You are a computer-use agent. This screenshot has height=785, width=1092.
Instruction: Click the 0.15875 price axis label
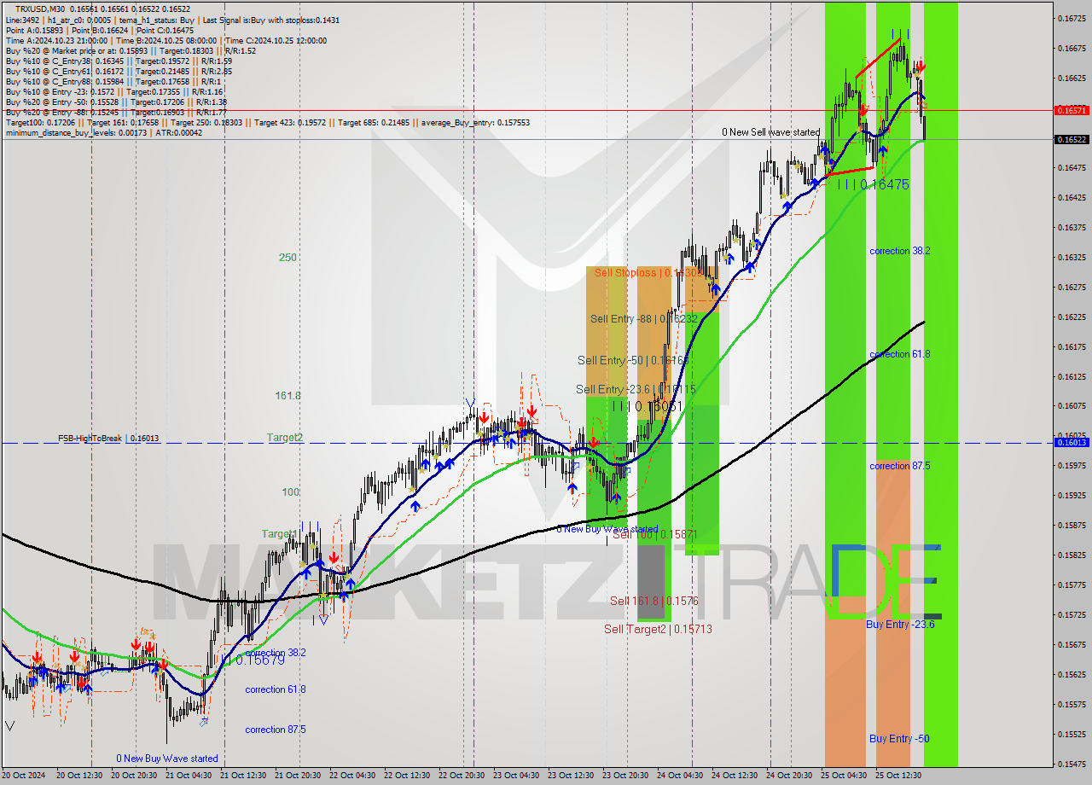[x=1071, y=526]
